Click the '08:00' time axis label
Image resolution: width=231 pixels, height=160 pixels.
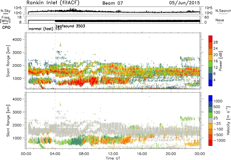coord(84,154)
